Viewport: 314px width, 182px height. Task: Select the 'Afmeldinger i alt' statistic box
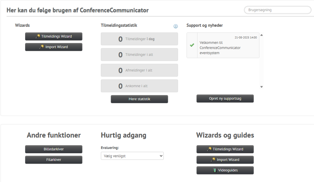[x=139, y=70]
